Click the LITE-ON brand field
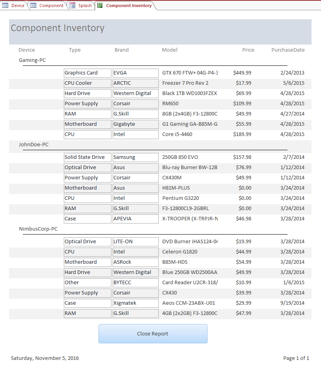This screenshot has width=321, height=367. click(135, 242)
